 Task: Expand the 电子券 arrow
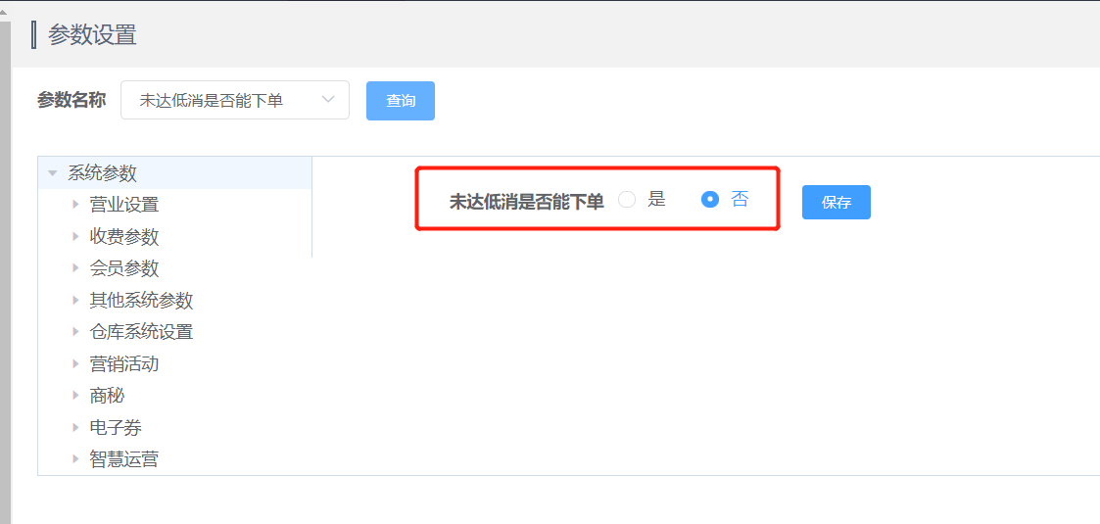tap(75, 427)
